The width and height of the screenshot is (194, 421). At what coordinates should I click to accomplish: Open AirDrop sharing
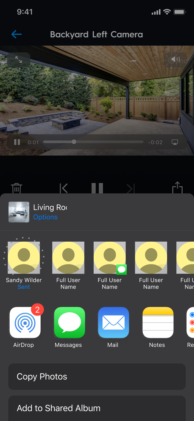tap(25, 322)
